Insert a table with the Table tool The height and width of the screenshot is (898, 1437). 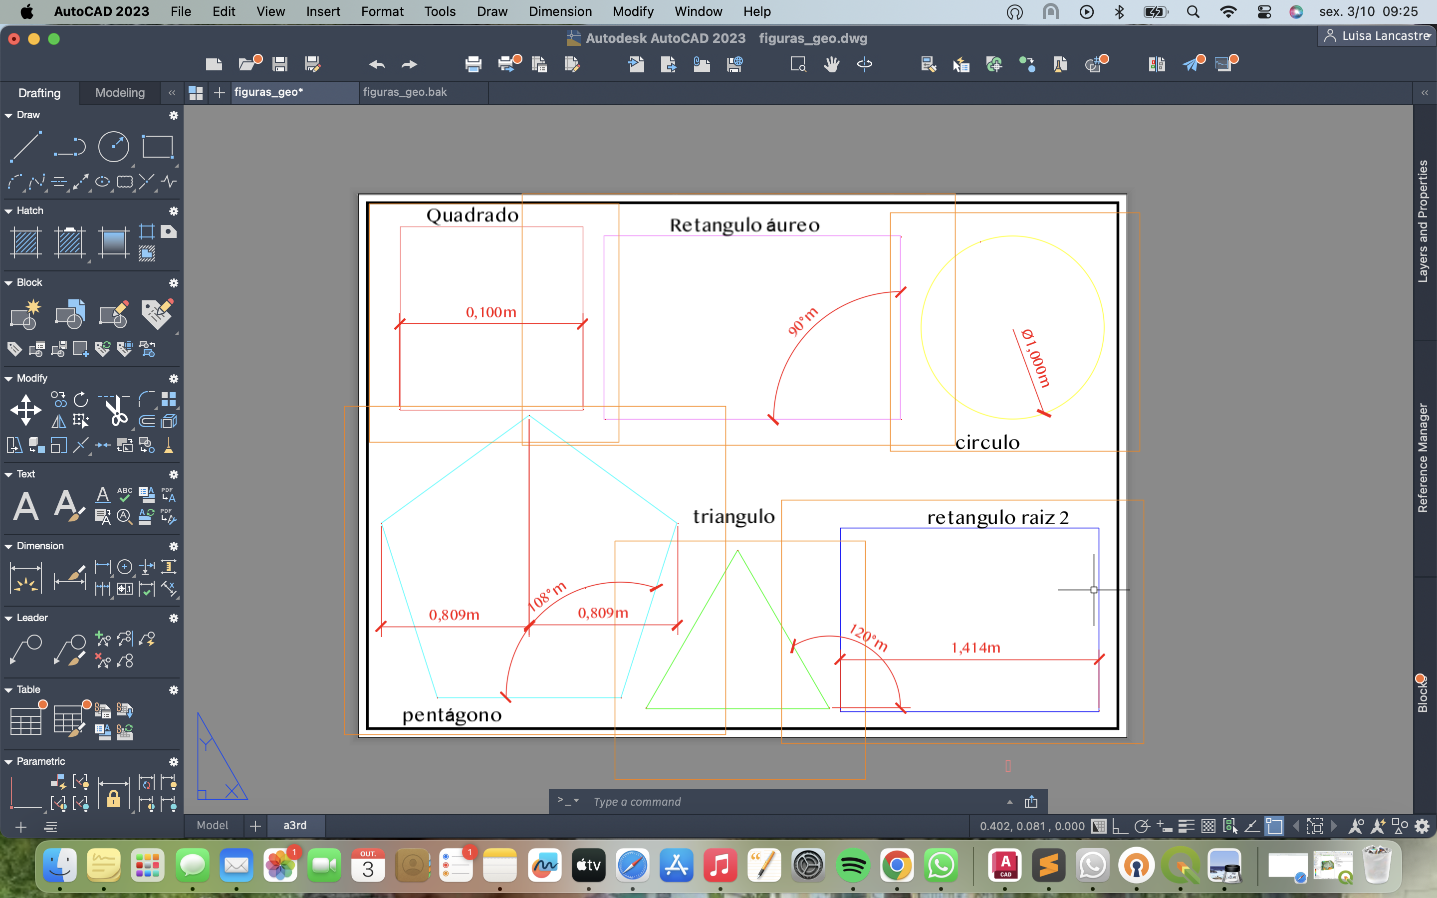click(26, 720)
